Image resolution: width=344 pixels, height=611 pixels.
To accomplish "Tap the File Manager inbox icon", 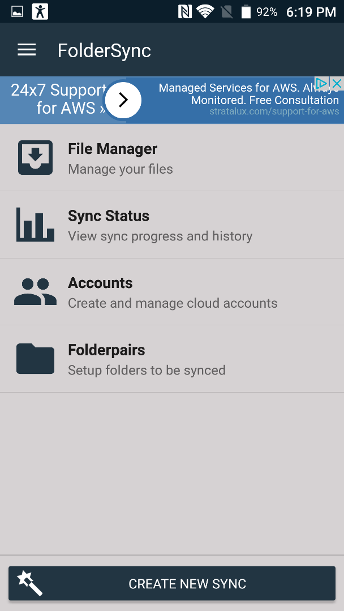I will [36, 157].
